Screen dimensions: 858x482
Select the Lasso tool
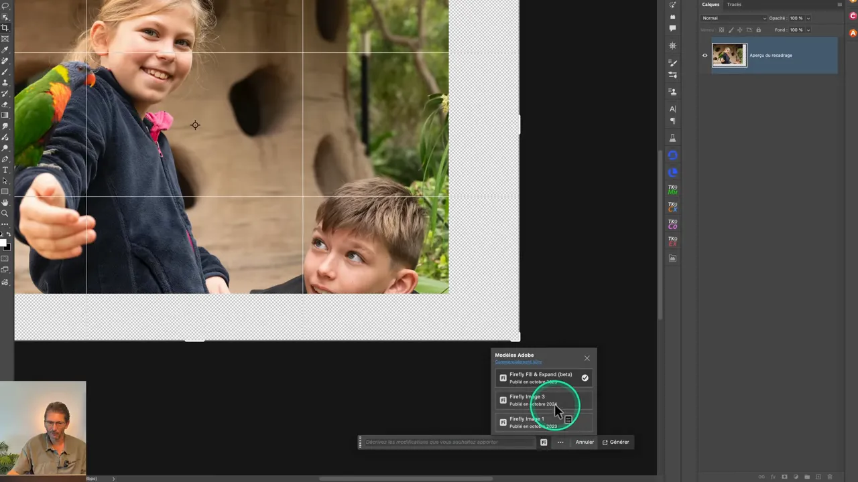coord(5,6)
